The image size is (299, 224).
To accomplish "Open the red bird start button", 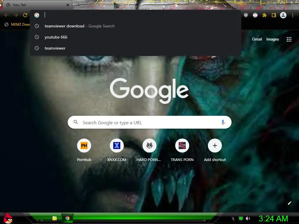I will 8,218.
